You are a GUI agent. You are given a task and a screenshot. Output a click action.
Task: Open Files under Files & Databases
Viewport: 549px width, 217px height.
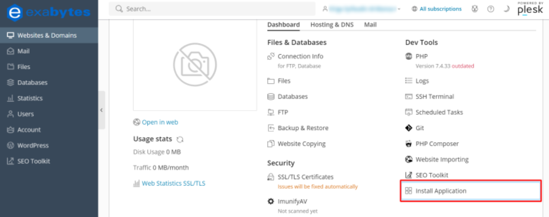coord(284,81)
